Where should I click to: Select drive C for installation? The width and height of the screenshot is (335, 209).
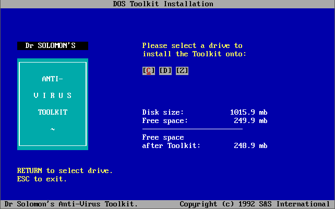148,71
